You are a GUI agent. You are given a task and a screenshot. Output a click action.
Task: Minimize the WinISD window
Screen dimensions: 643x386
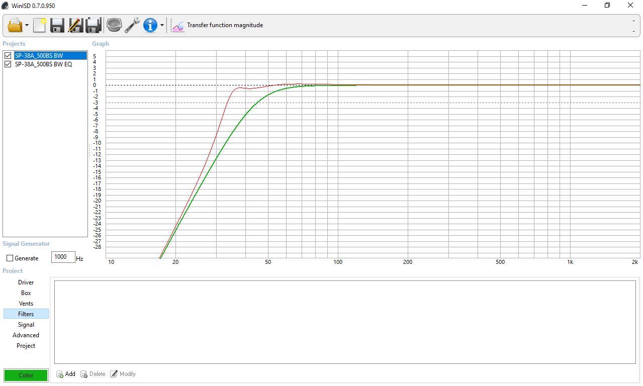click(x=585, y=6)
